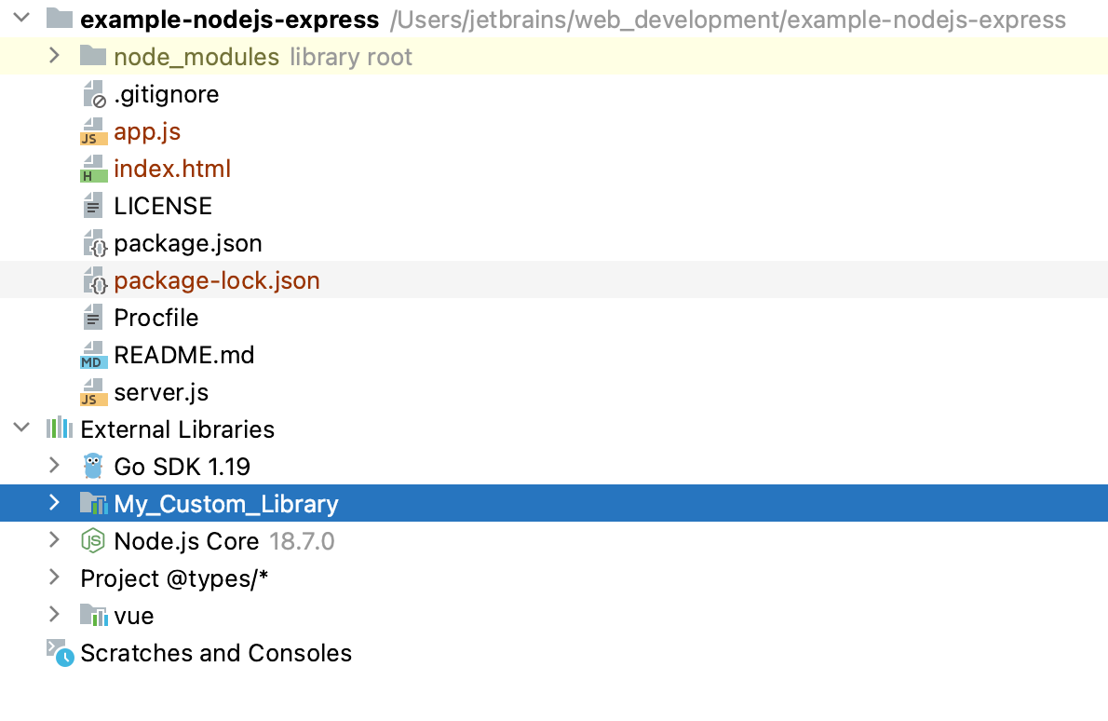The image size is (1108, 721).
Task: Click the index.html file icon
Action: (92, 169)
